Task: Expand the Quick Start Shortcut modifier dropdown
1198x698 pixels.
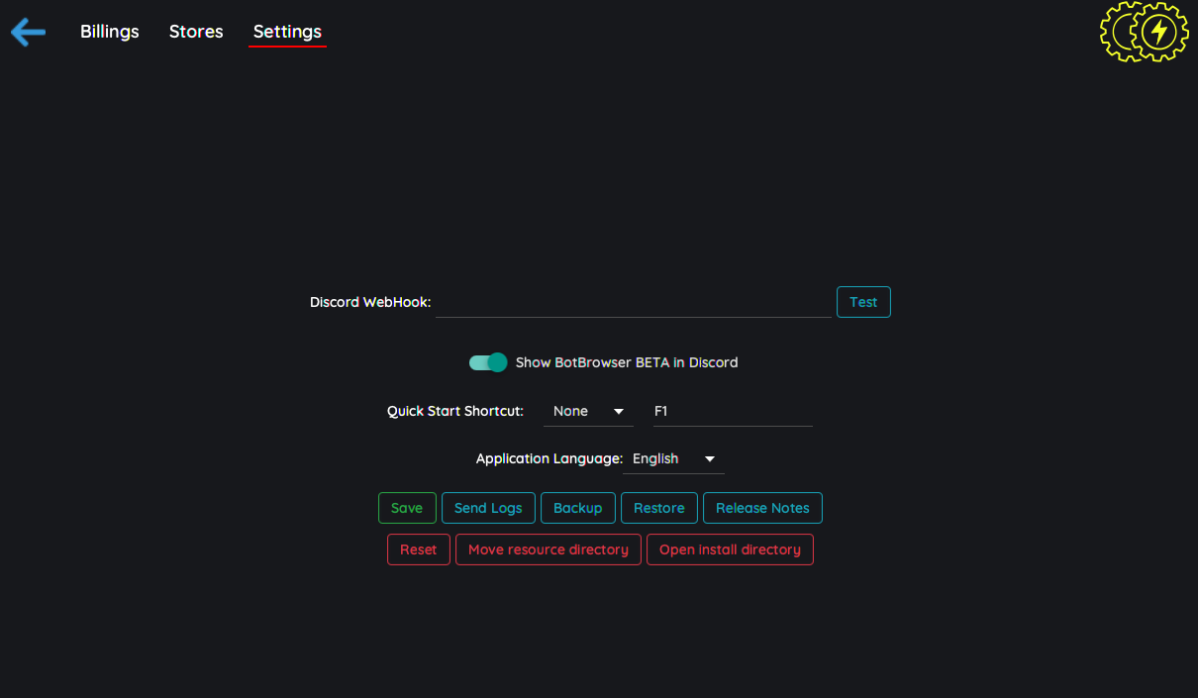Action: [x=588, y=411]
